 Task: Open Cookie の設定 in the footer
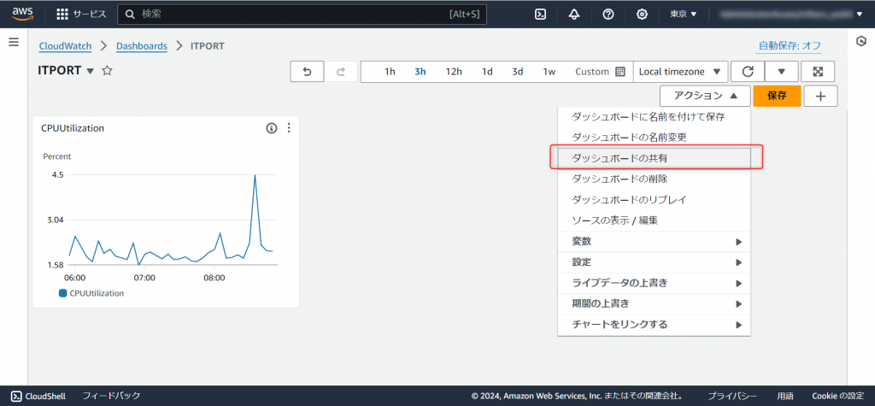838,396
